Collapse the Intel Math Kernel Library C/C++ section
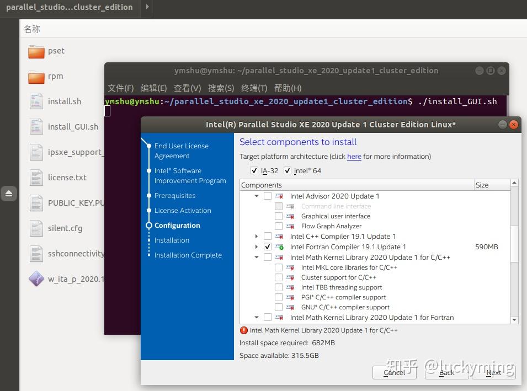527x391 pixels. [256, 257]
